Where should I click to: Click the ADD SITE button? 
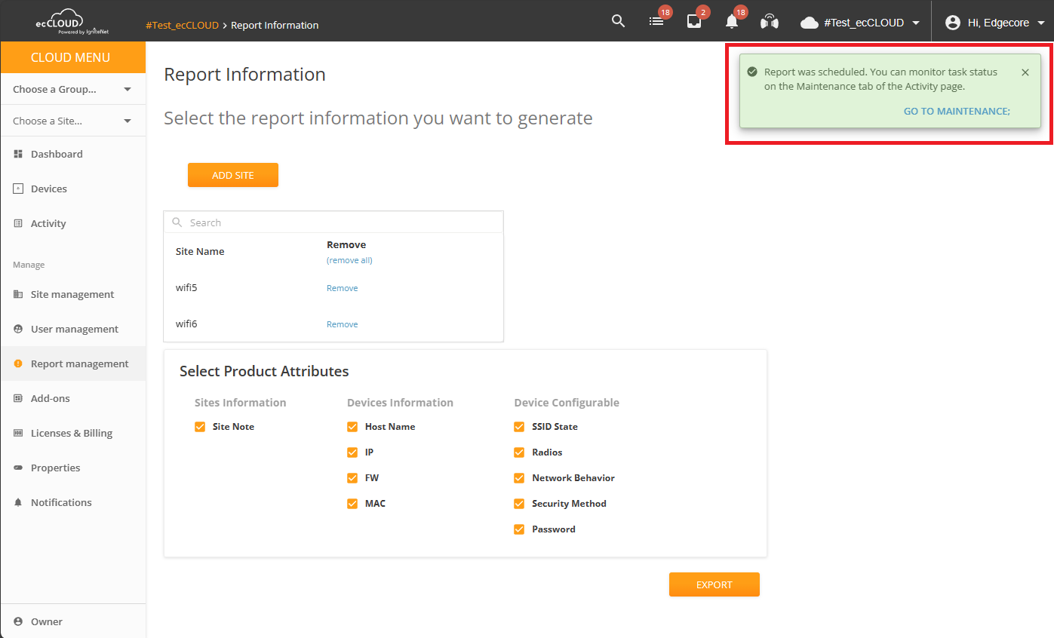[x=232, y=174]
